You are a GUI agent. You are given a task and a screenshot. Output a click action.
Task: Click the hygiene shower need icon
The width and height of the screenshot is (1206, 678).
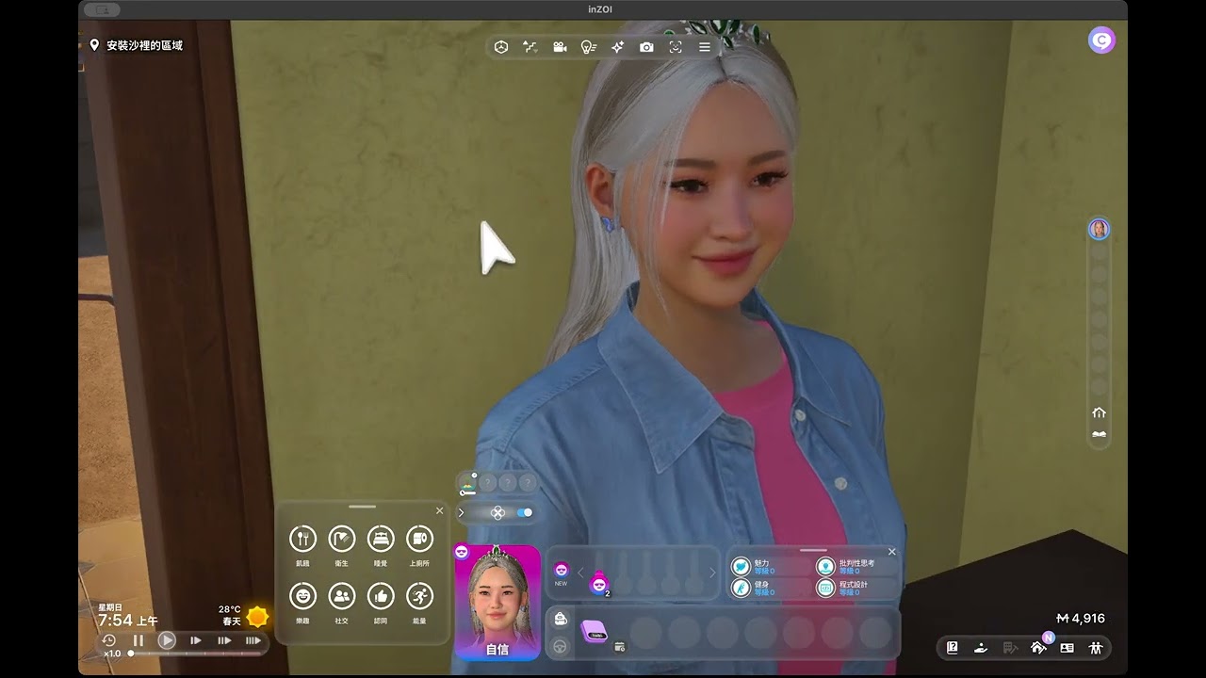tap(342, 539)
